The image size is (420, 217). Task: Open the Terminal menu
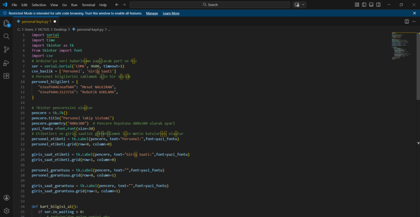point(88,5)
